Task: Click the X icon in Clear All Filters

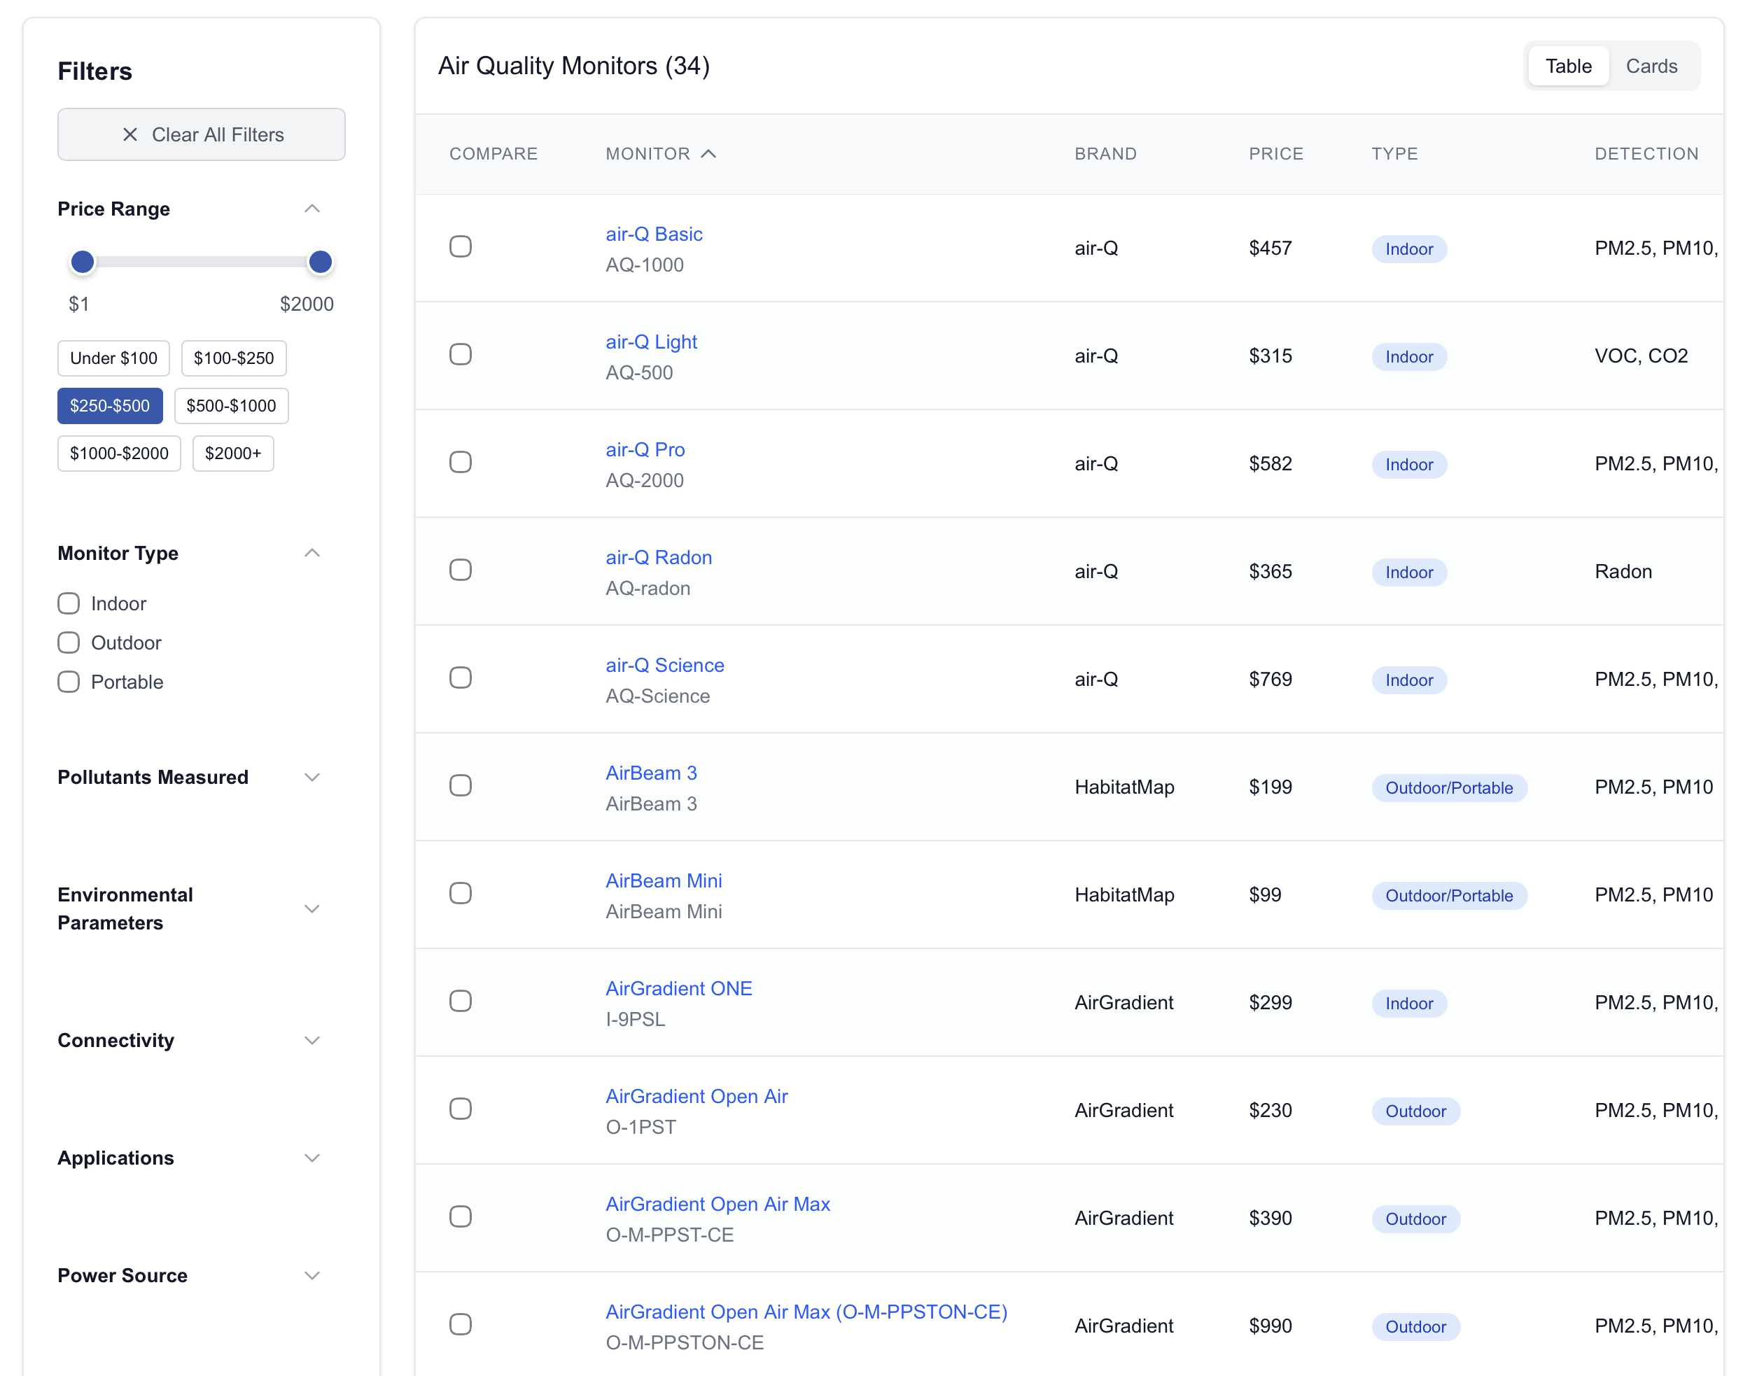Action: coord(129,134)
